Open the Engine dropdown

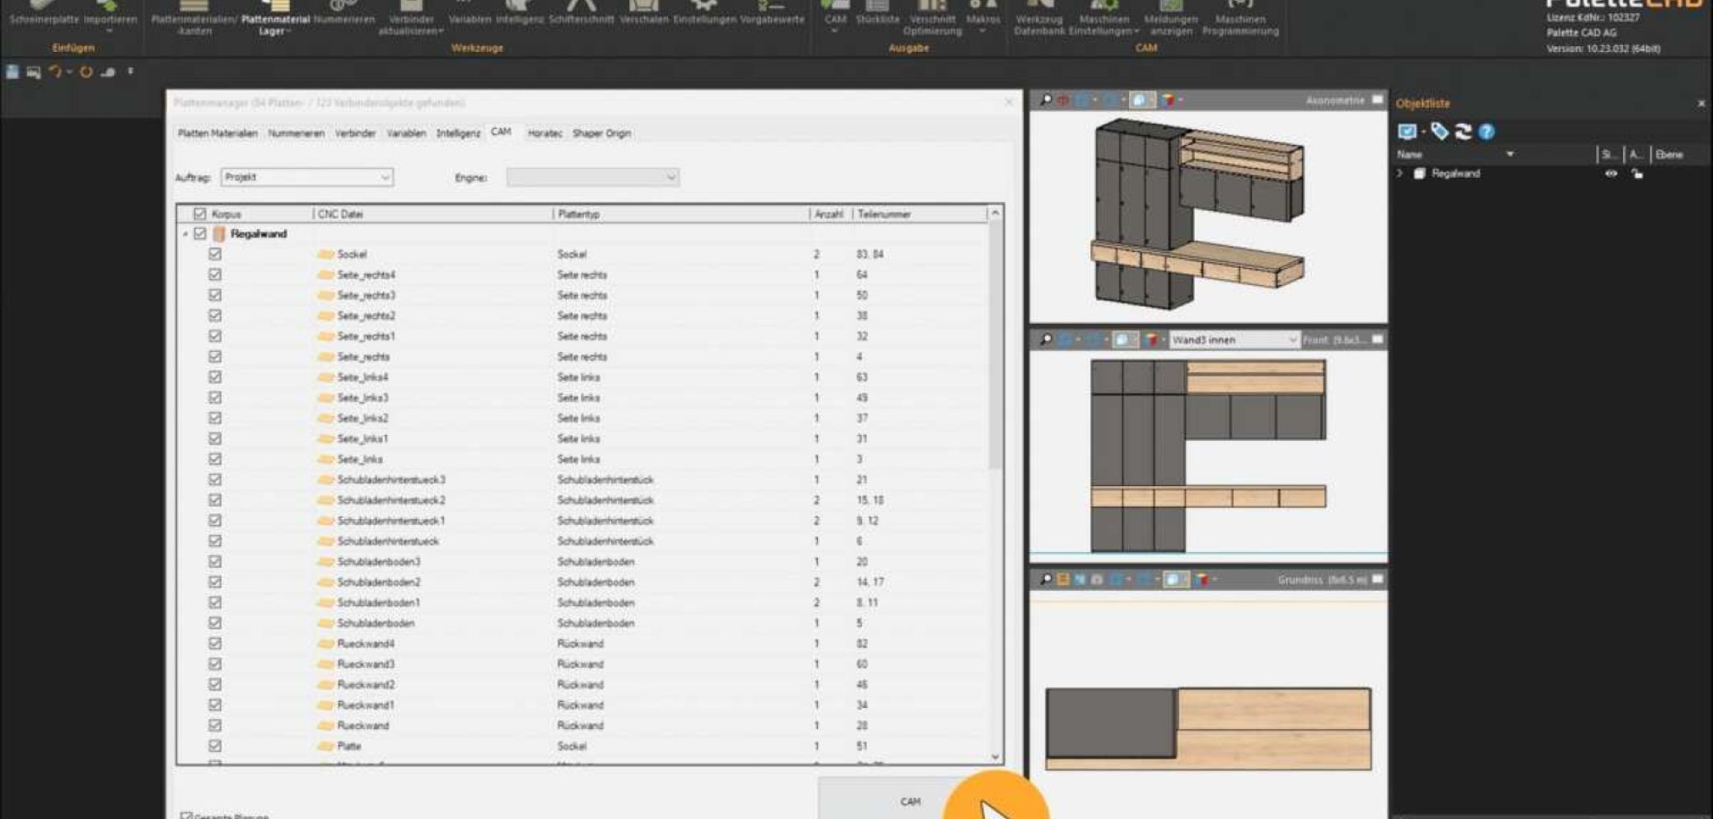click(592, 177)
